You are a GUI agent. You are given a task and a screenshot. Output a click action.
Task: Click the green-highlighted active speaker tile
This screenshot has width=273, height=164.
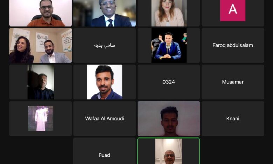coord(169,151)
